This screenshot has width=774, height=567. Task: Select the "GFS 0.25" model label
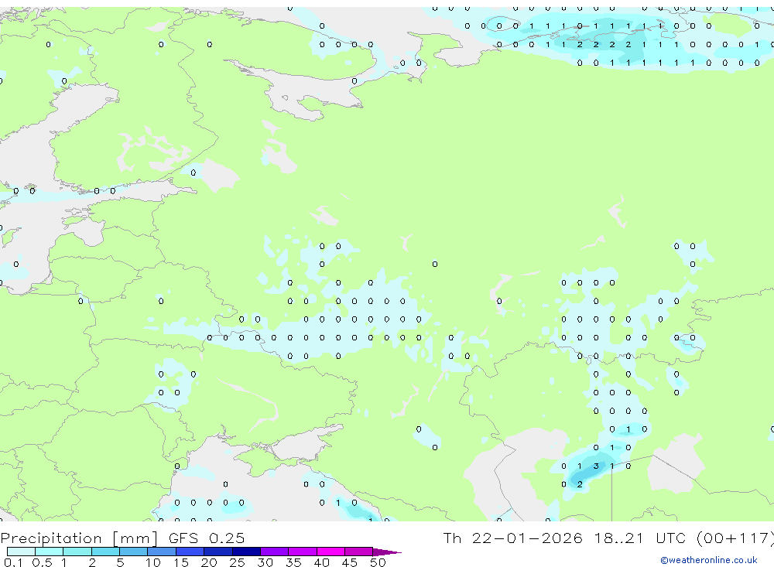(x=207, y=538)
